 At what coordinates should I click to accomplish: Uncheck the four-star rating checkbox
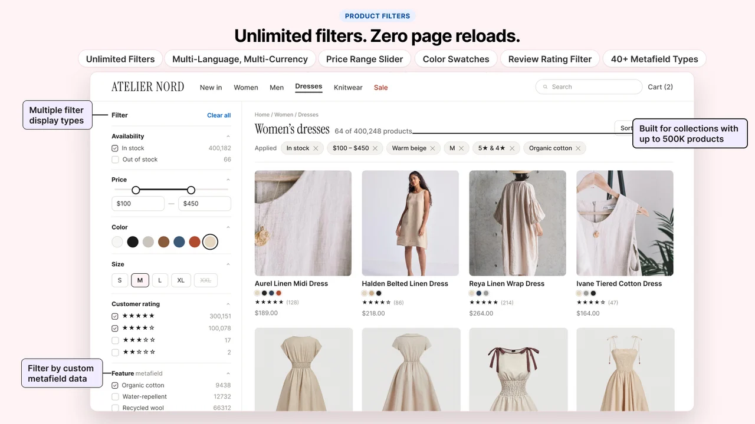(x=115, y=329)
